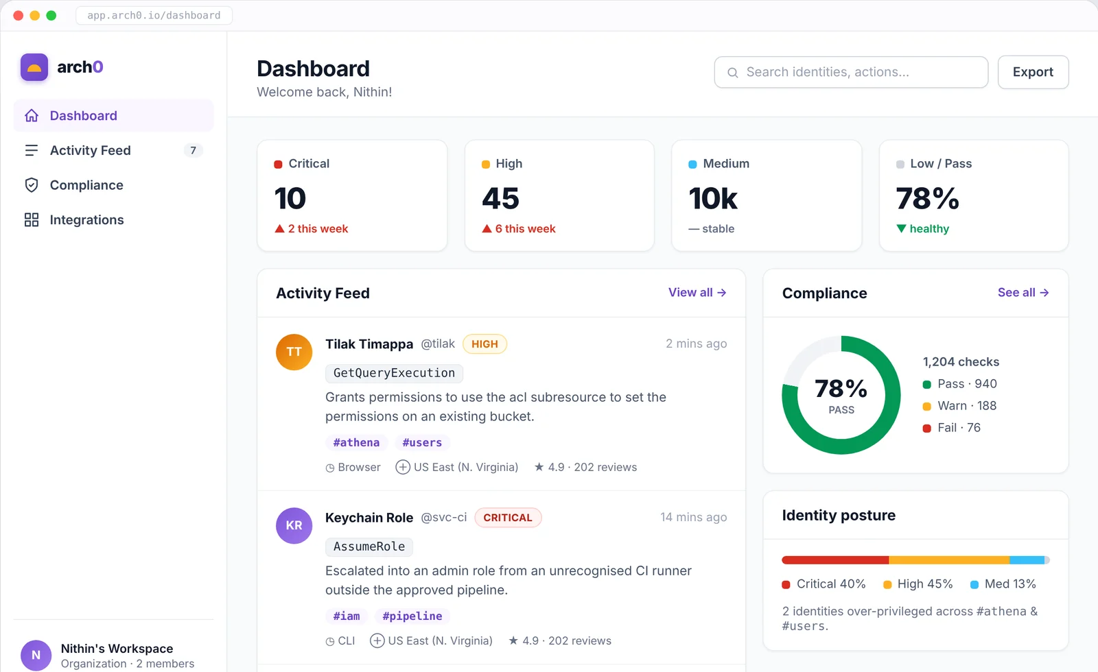Open the Medium 10k stat card
This screenshot has width=1098, height=672.
(767, 196)
